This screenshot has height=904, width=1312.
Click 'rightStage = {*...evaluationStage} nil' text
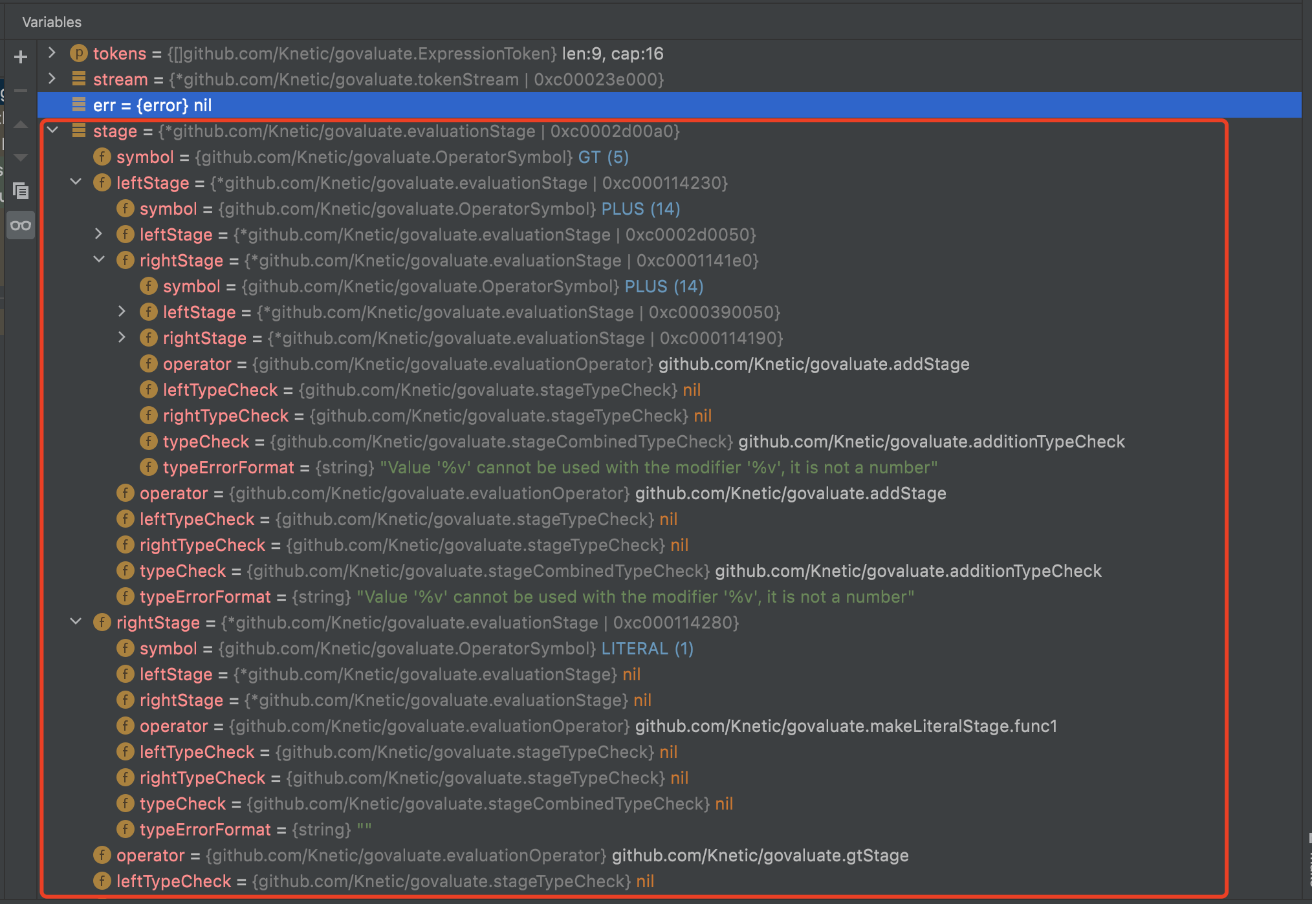pyautogui.click(x=395, y=700)
